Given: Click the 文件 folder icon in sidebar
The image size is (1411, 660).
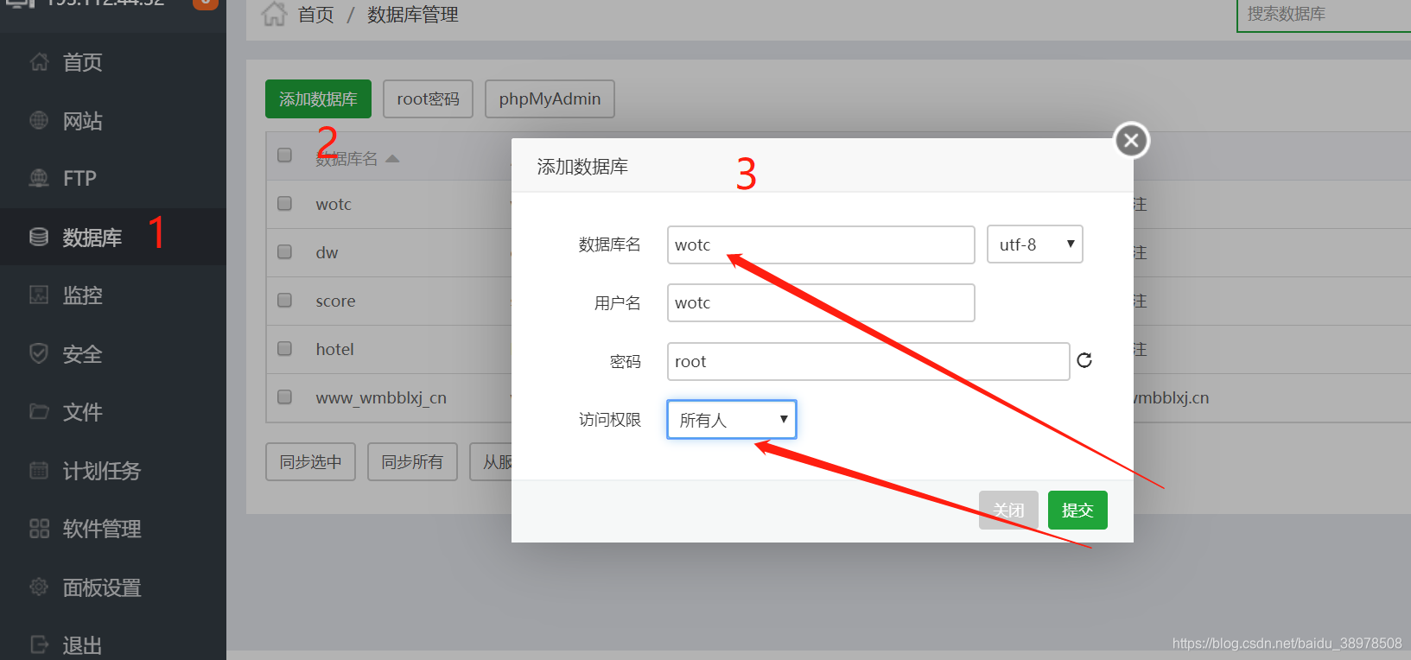Looking at the screenshot, I should pyautogui.click(x=39, y=411).
